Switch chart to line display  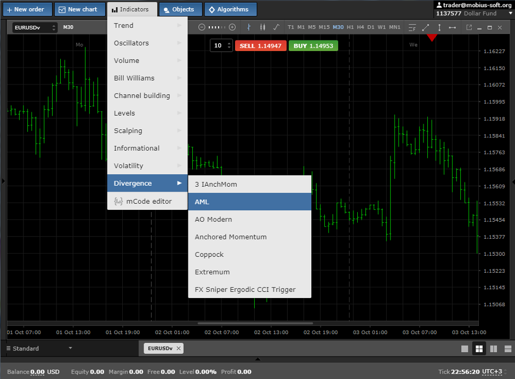point(276,27)
